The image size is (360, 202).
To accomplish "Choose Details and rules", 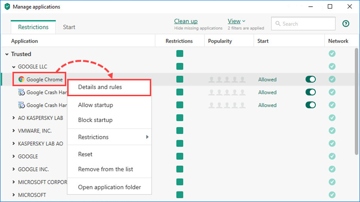I will pos(109,87).
